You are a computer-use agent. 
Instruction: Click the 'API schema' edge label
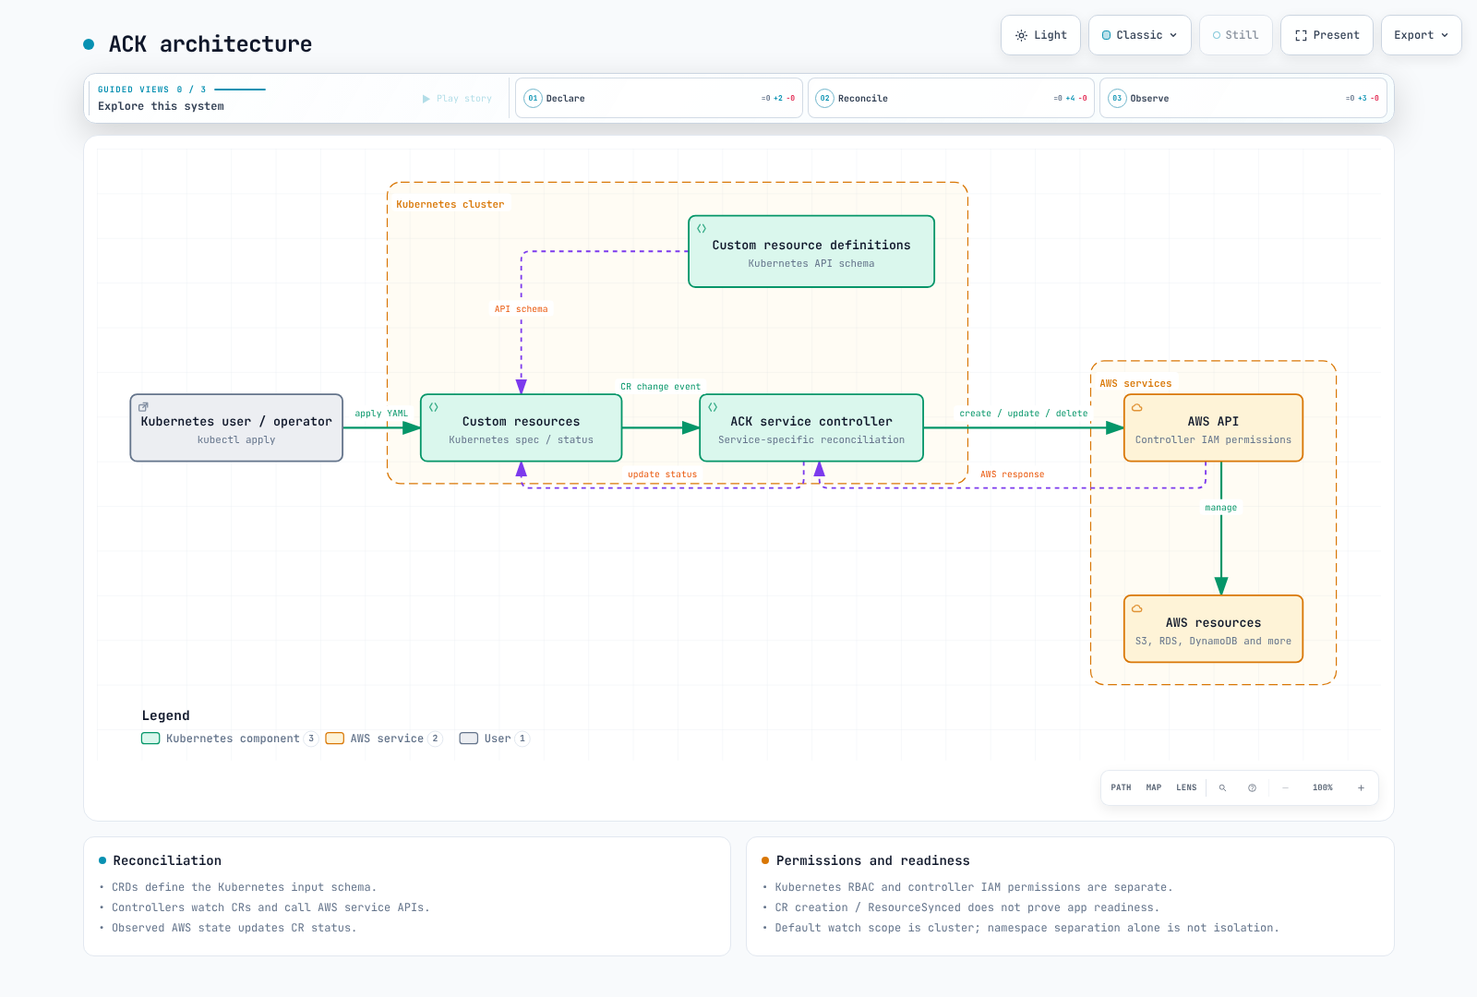coord(521,309)
